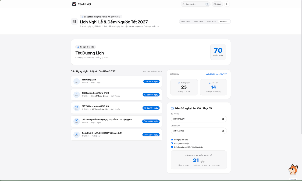The width and height of the screenshot is (302, 181).
Task: Select the Tết Nguyên Đán (Mùng 1 Tết) row title
Action: click(95, 93)
